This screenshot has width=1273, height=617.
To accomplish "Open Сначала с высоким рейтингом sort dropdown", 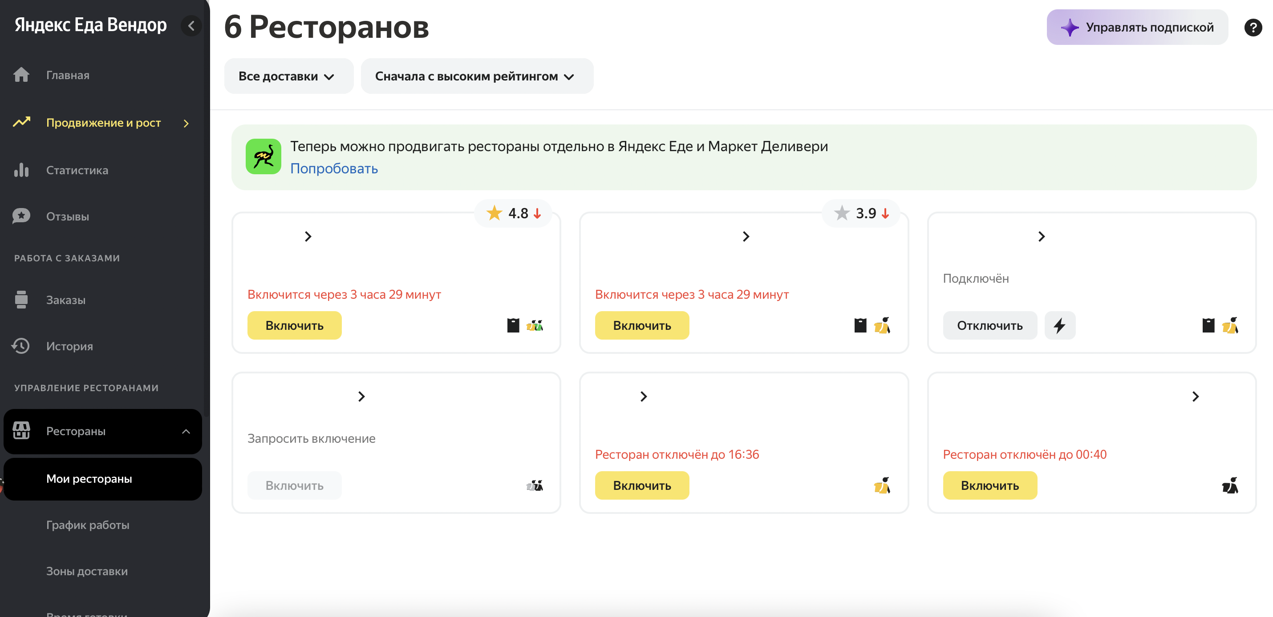I will 476,76.
